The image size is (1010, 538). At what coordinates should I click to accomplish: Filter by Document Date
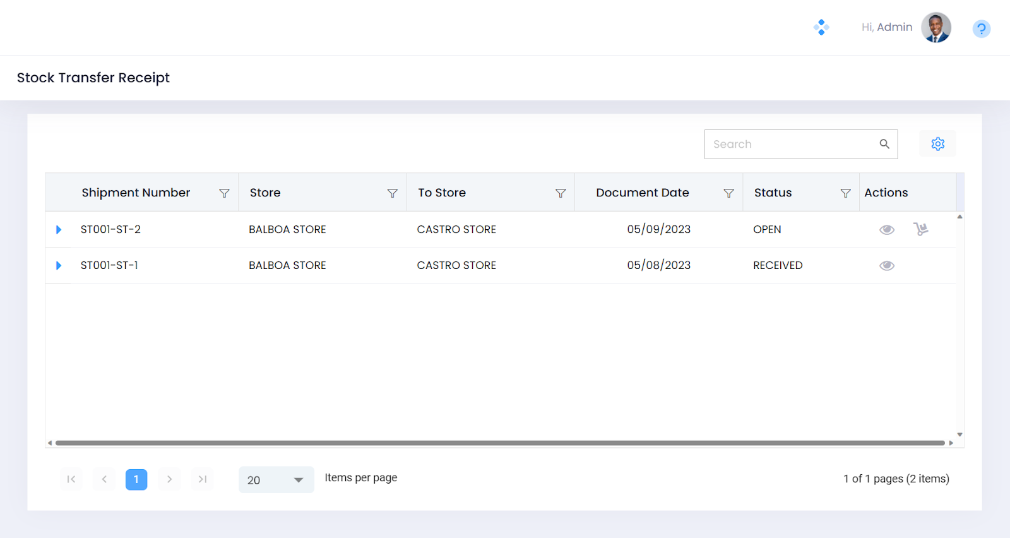[x=728, y=193]
